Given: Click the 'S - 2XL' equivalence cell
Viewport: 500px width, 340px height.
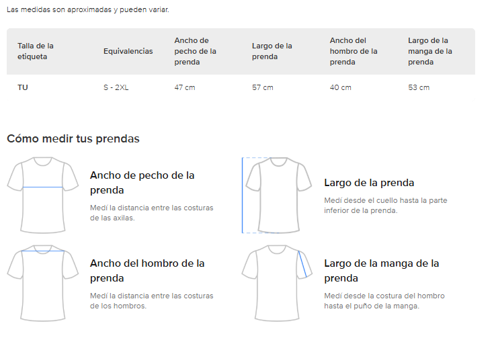Looking at the screenshot, I should click(x=116, y=87).
